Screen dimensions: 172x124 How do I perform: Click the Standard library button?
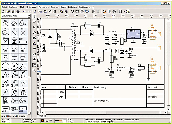click(x=21, y=116)
